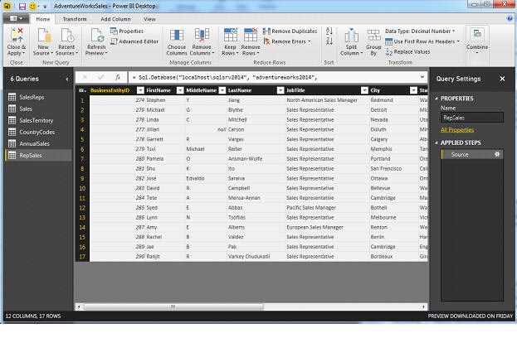Click the Refresh Preview icon

96,36
